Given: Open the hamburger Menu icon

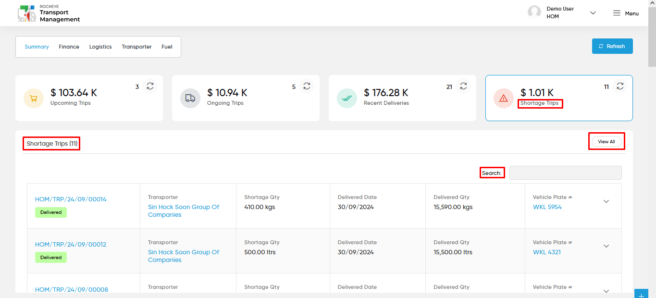Looking at the screenshot, I should click(617, 13).
